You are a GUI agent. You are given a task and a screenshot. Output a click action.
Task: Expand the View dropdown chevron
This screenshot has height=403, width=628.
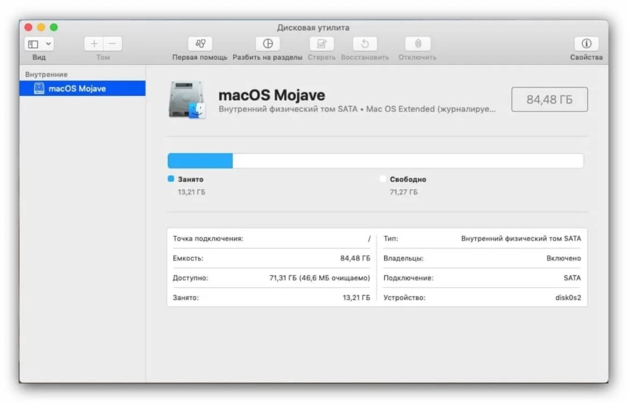click(x=48, y=44)
